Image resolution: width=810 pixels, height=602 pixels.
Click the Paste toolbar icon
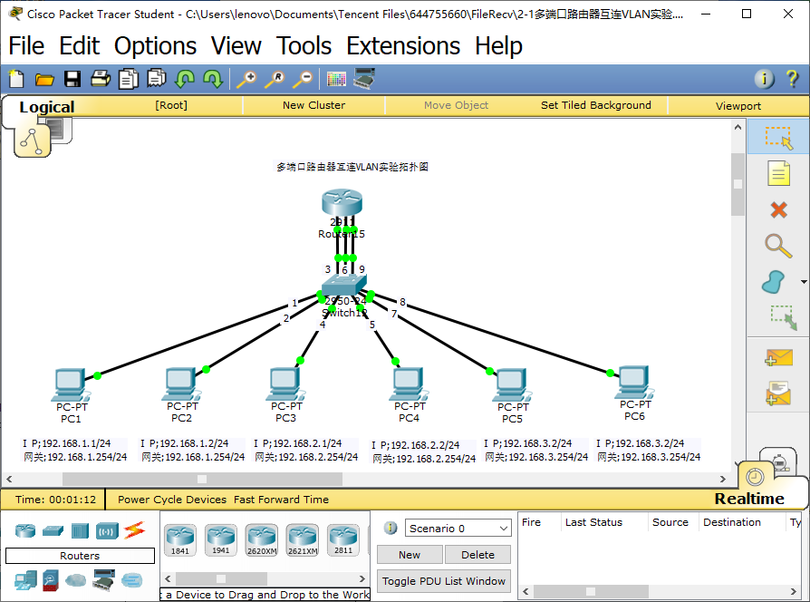[x=157, y=79]
